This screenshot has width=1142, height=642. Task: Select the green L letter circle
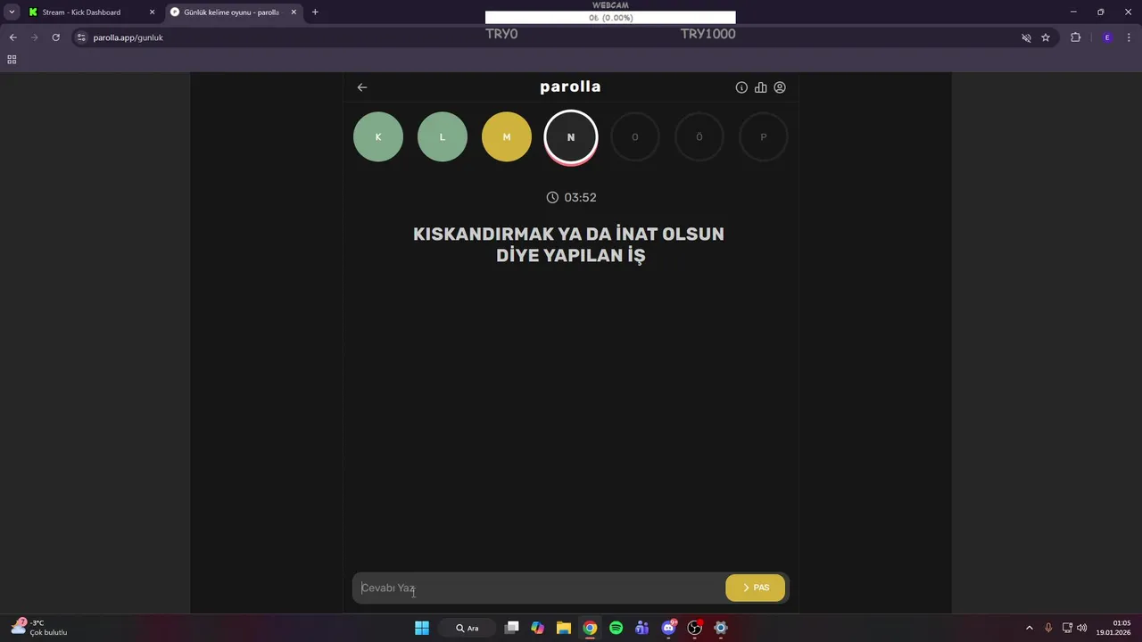(443, 137)
